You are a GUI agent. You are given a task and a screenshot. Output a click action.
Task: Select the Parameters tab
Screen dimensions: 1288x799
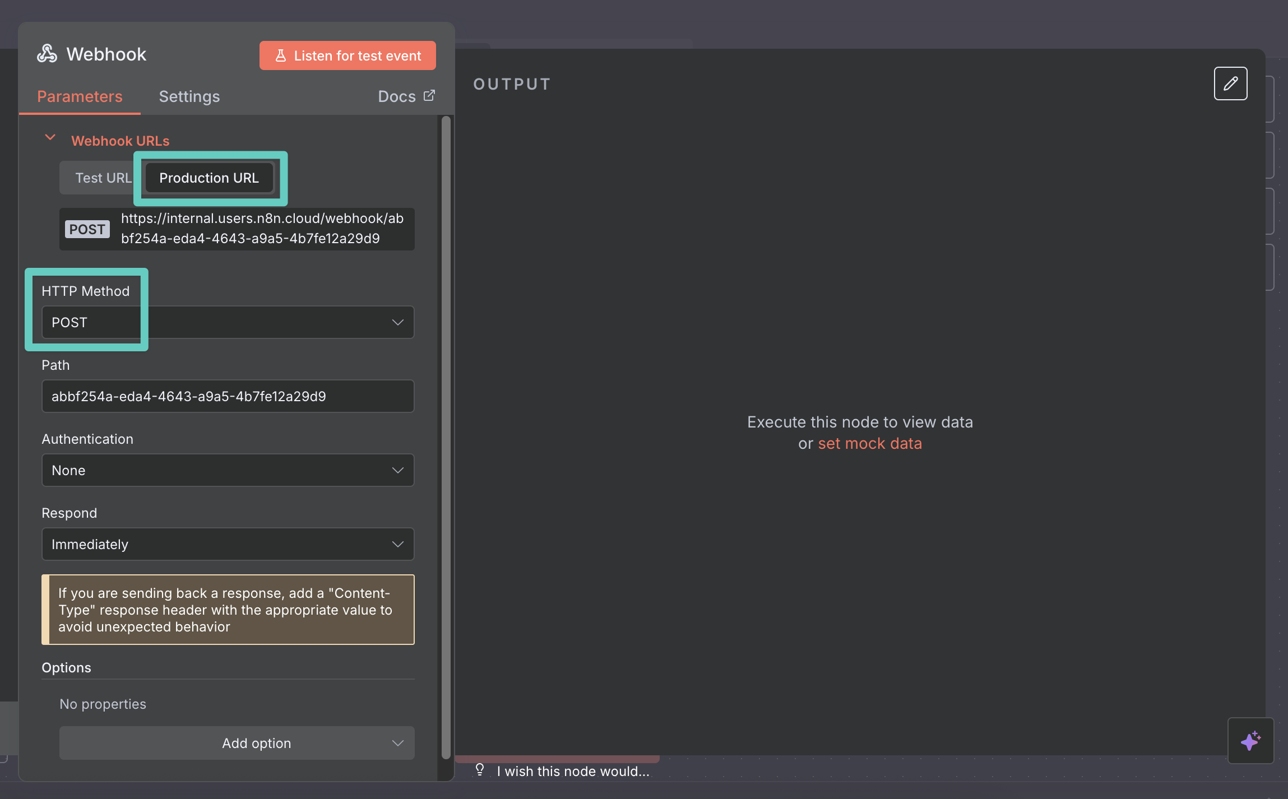(x=80, y=96)
